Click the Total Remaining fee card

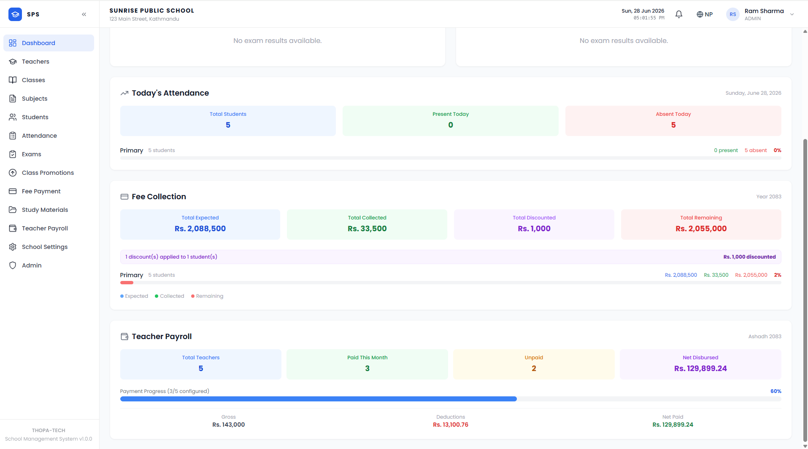click(x=701, y=224)
